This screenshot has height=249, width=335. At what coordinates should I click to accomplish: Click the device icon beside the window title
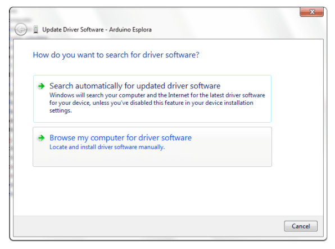click(35, 29)
